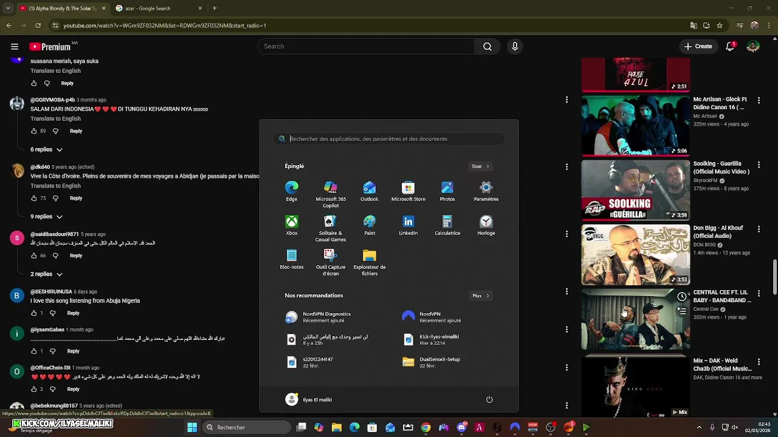The width and height of the screenshot is (778, 437).
Task: Reload the page in Chrome
Action: point(38,25)
